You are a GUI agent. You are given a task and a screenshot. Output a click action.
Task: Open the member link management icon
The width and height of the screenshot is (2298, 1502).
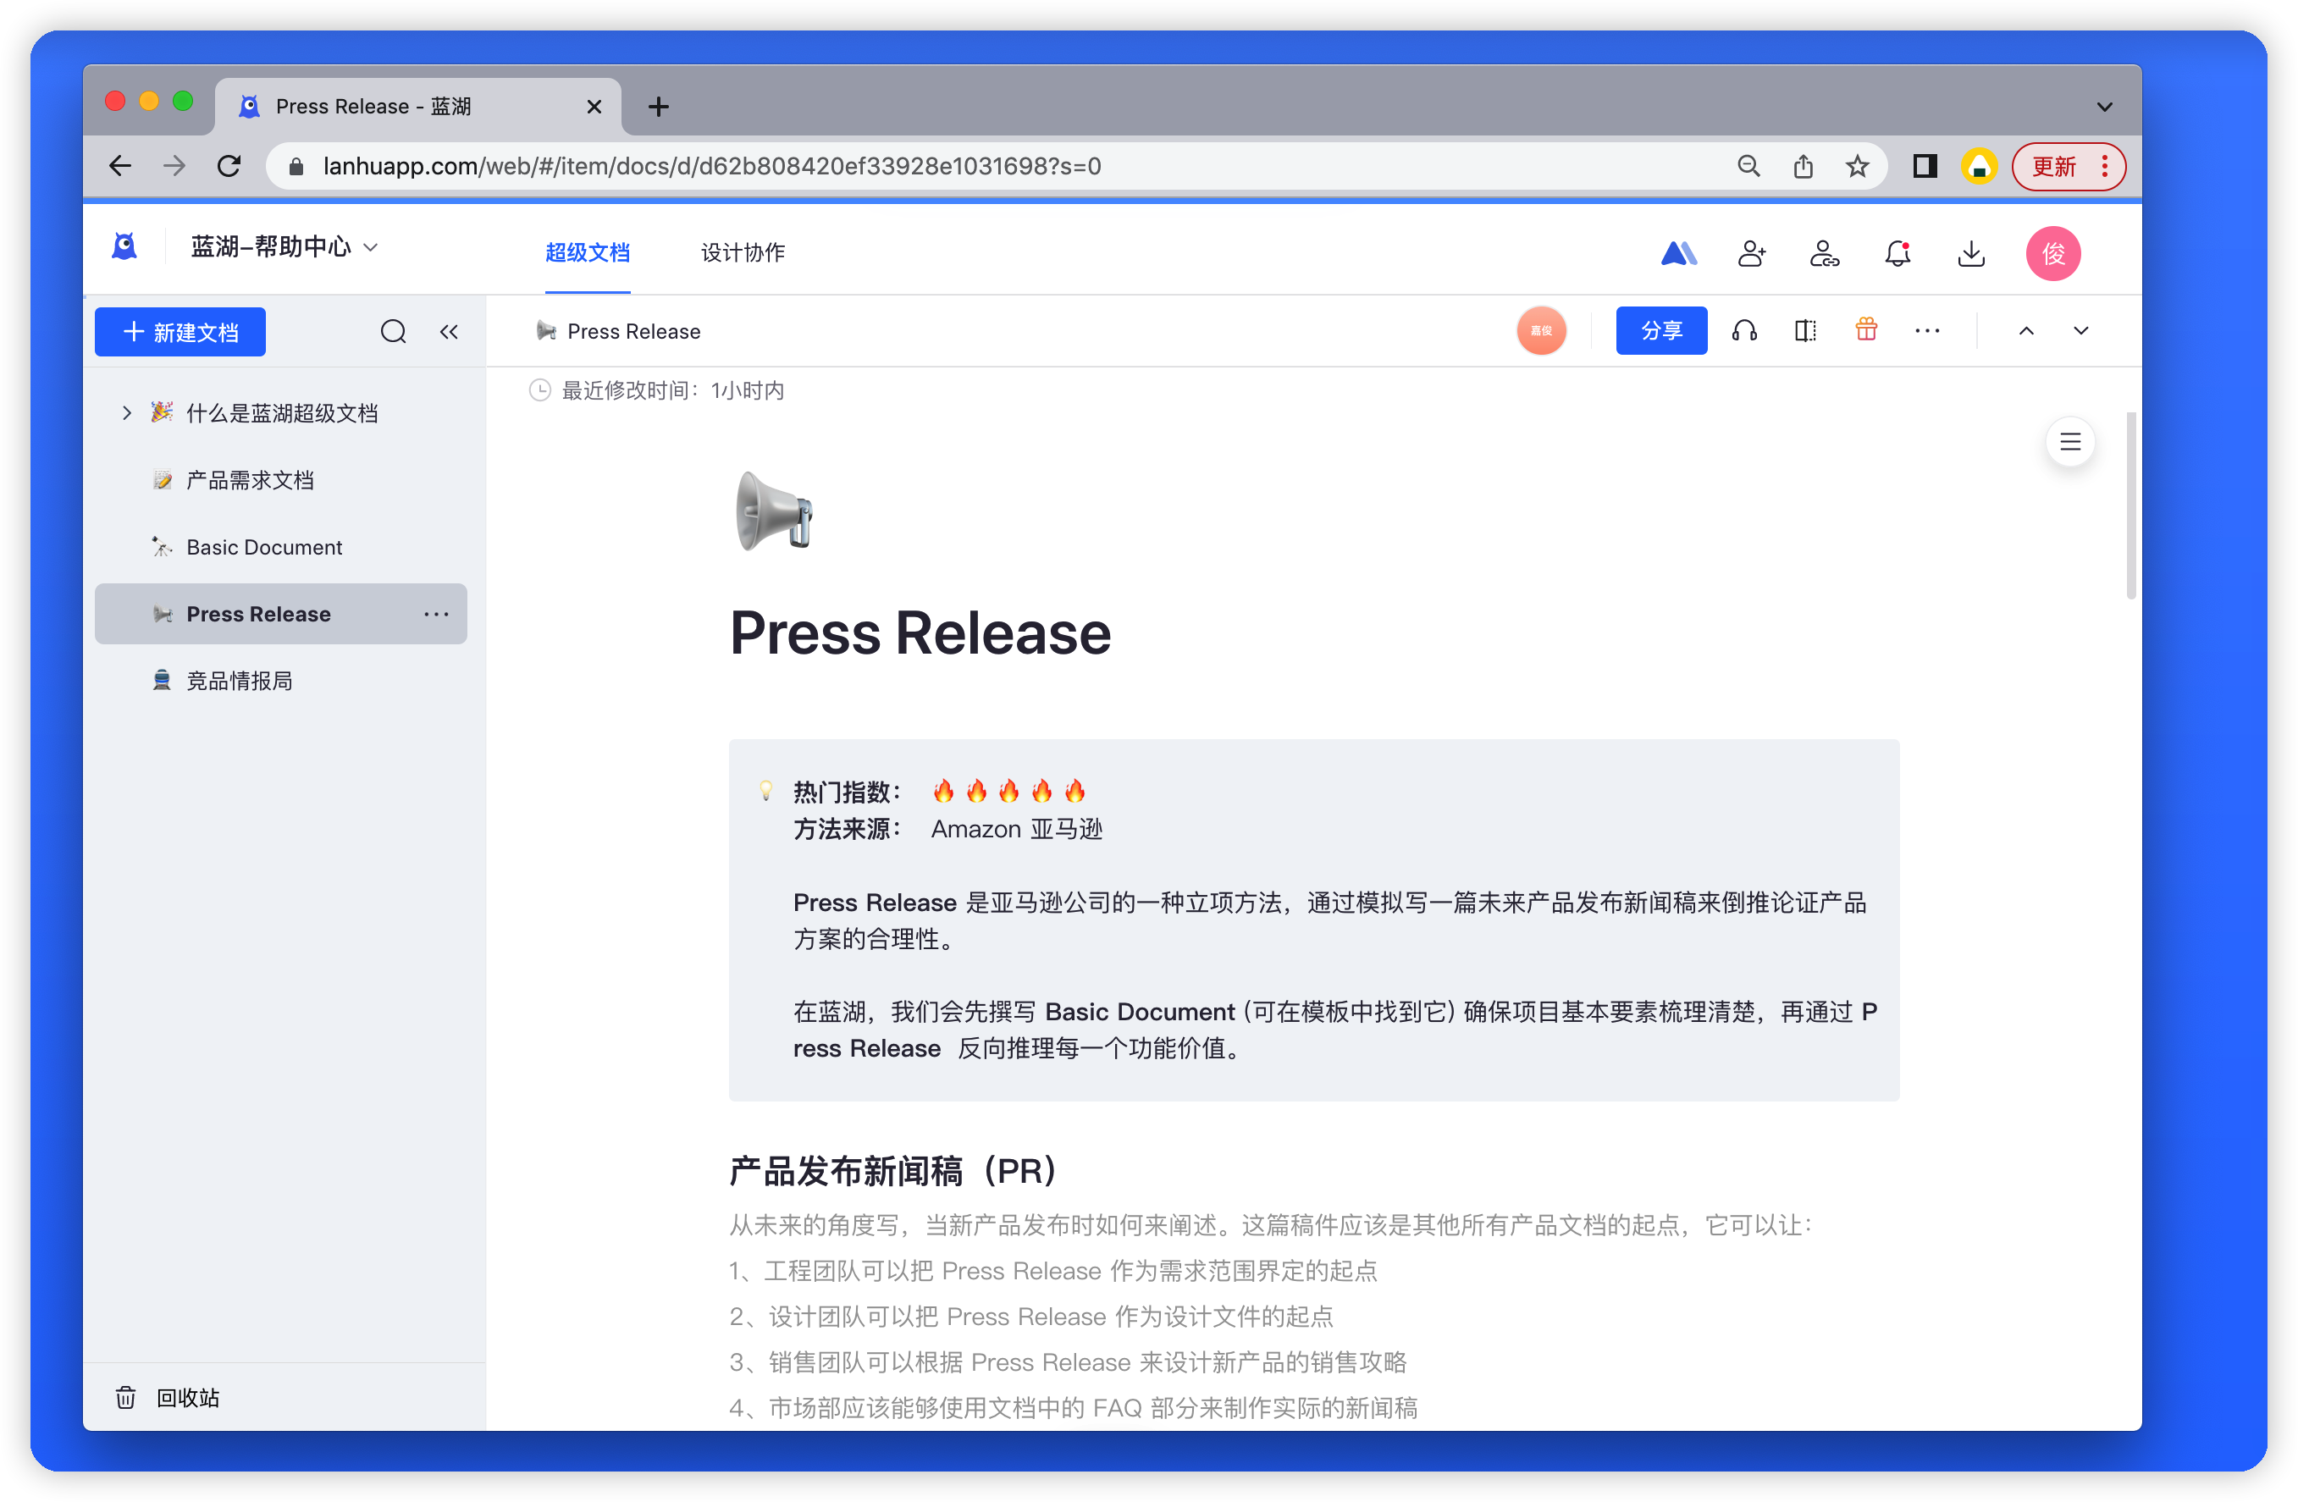pos(1824,253)
